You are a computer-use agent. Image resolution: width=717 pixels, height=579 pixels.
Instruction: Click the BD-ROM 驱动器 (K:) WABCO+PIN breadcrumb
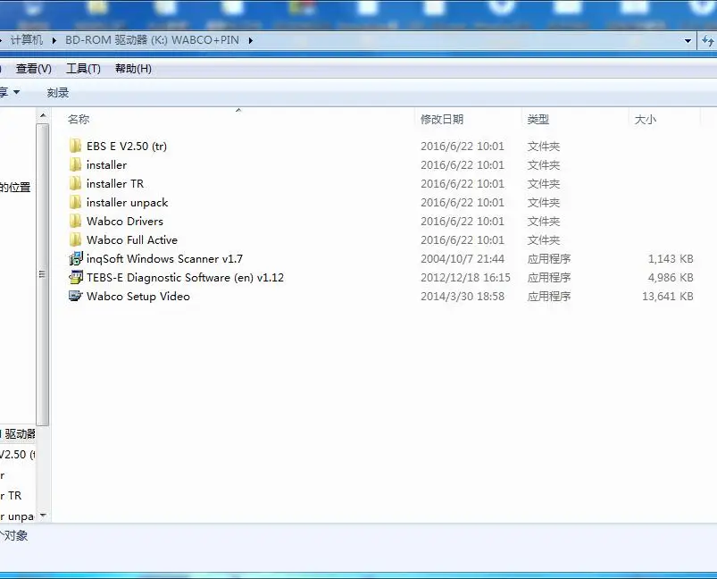(x=152, y=40)
